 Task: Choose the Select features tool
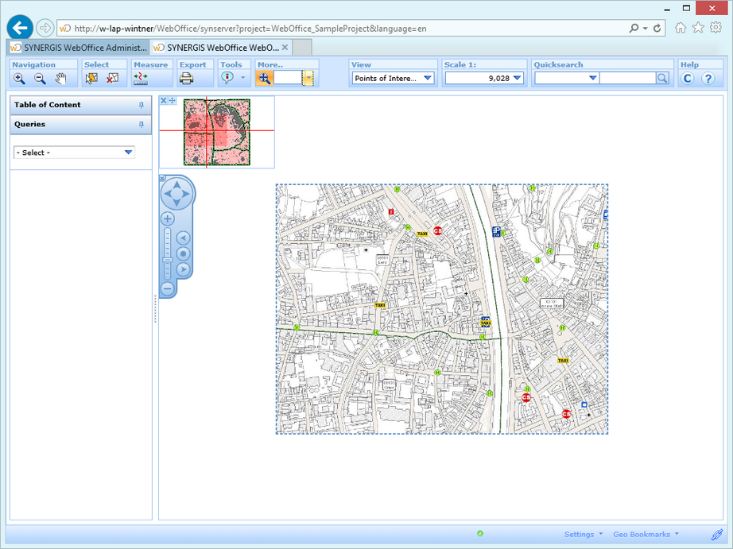pos(91,77)
